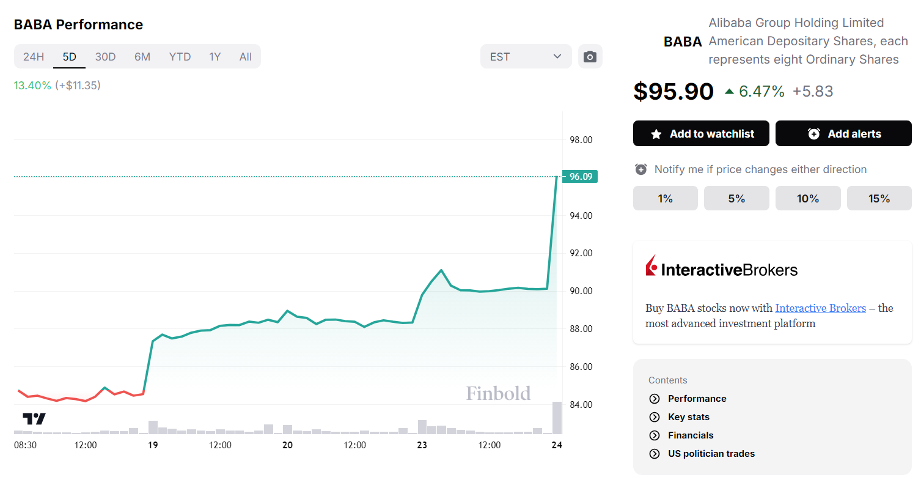Click tall volume bar at date 24
The width and height of the screenshot is (921, 477).
click(557, 418)
